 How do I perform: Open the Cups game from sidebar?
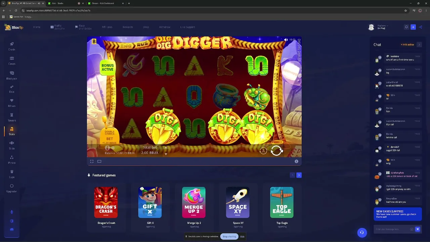point(12,174)
